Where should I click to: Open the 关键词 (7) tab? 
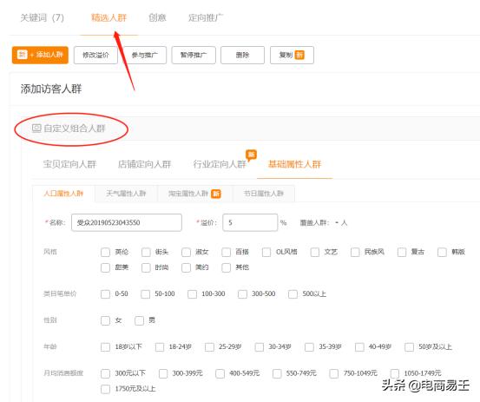pyautogui.click(x=42, y=17)
